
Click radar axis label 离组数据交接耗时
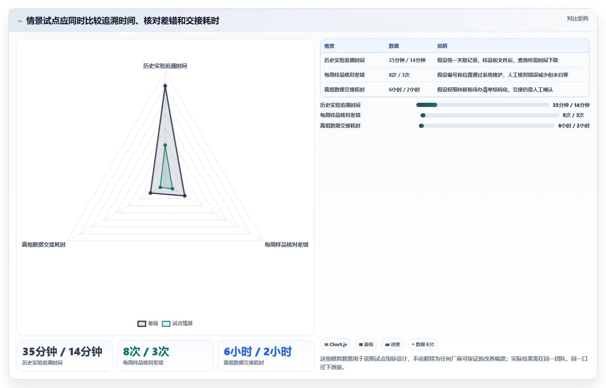(44, 245)
